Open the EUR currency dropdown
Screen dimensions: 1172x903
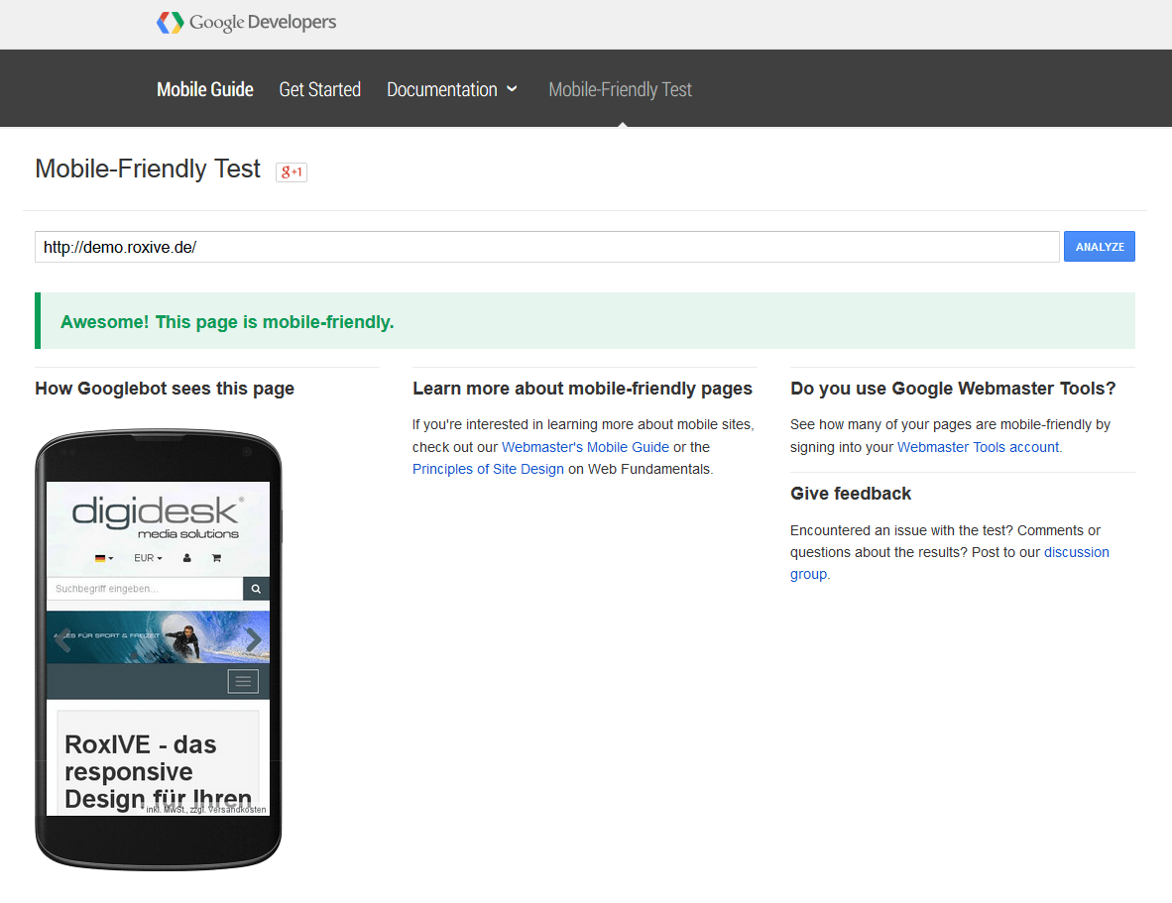[x=148, y=558]
